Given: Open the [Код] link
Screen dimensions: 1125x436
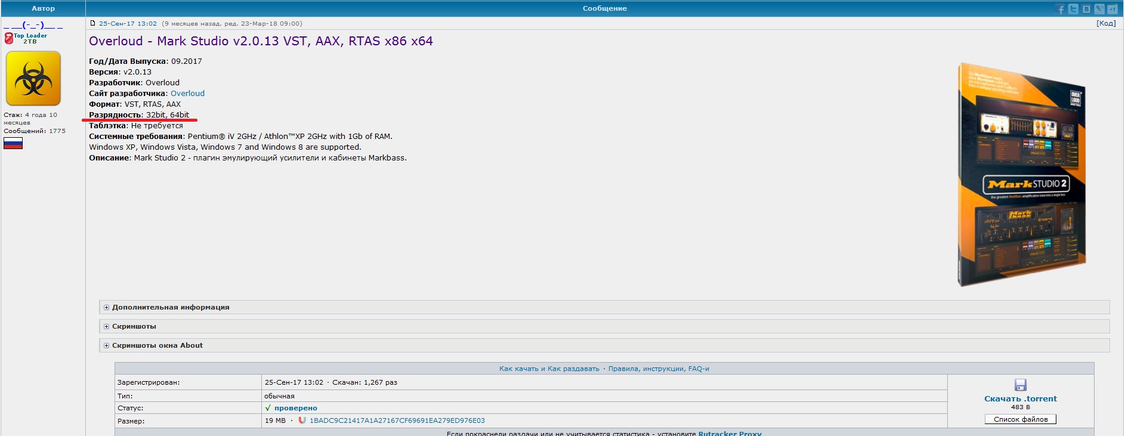Looking at the screenshot, I should 1106,23.
